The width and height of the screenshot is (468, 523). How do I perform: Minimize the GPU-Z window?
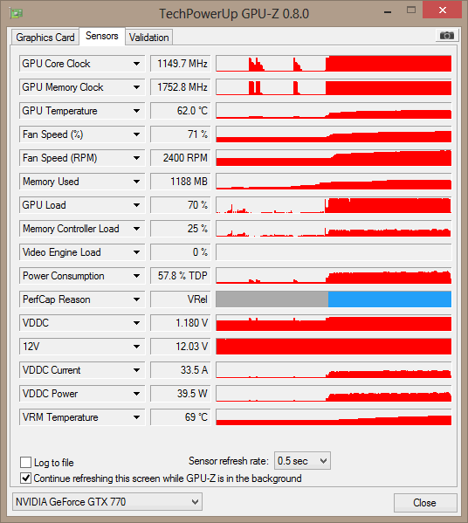[388, 12]
